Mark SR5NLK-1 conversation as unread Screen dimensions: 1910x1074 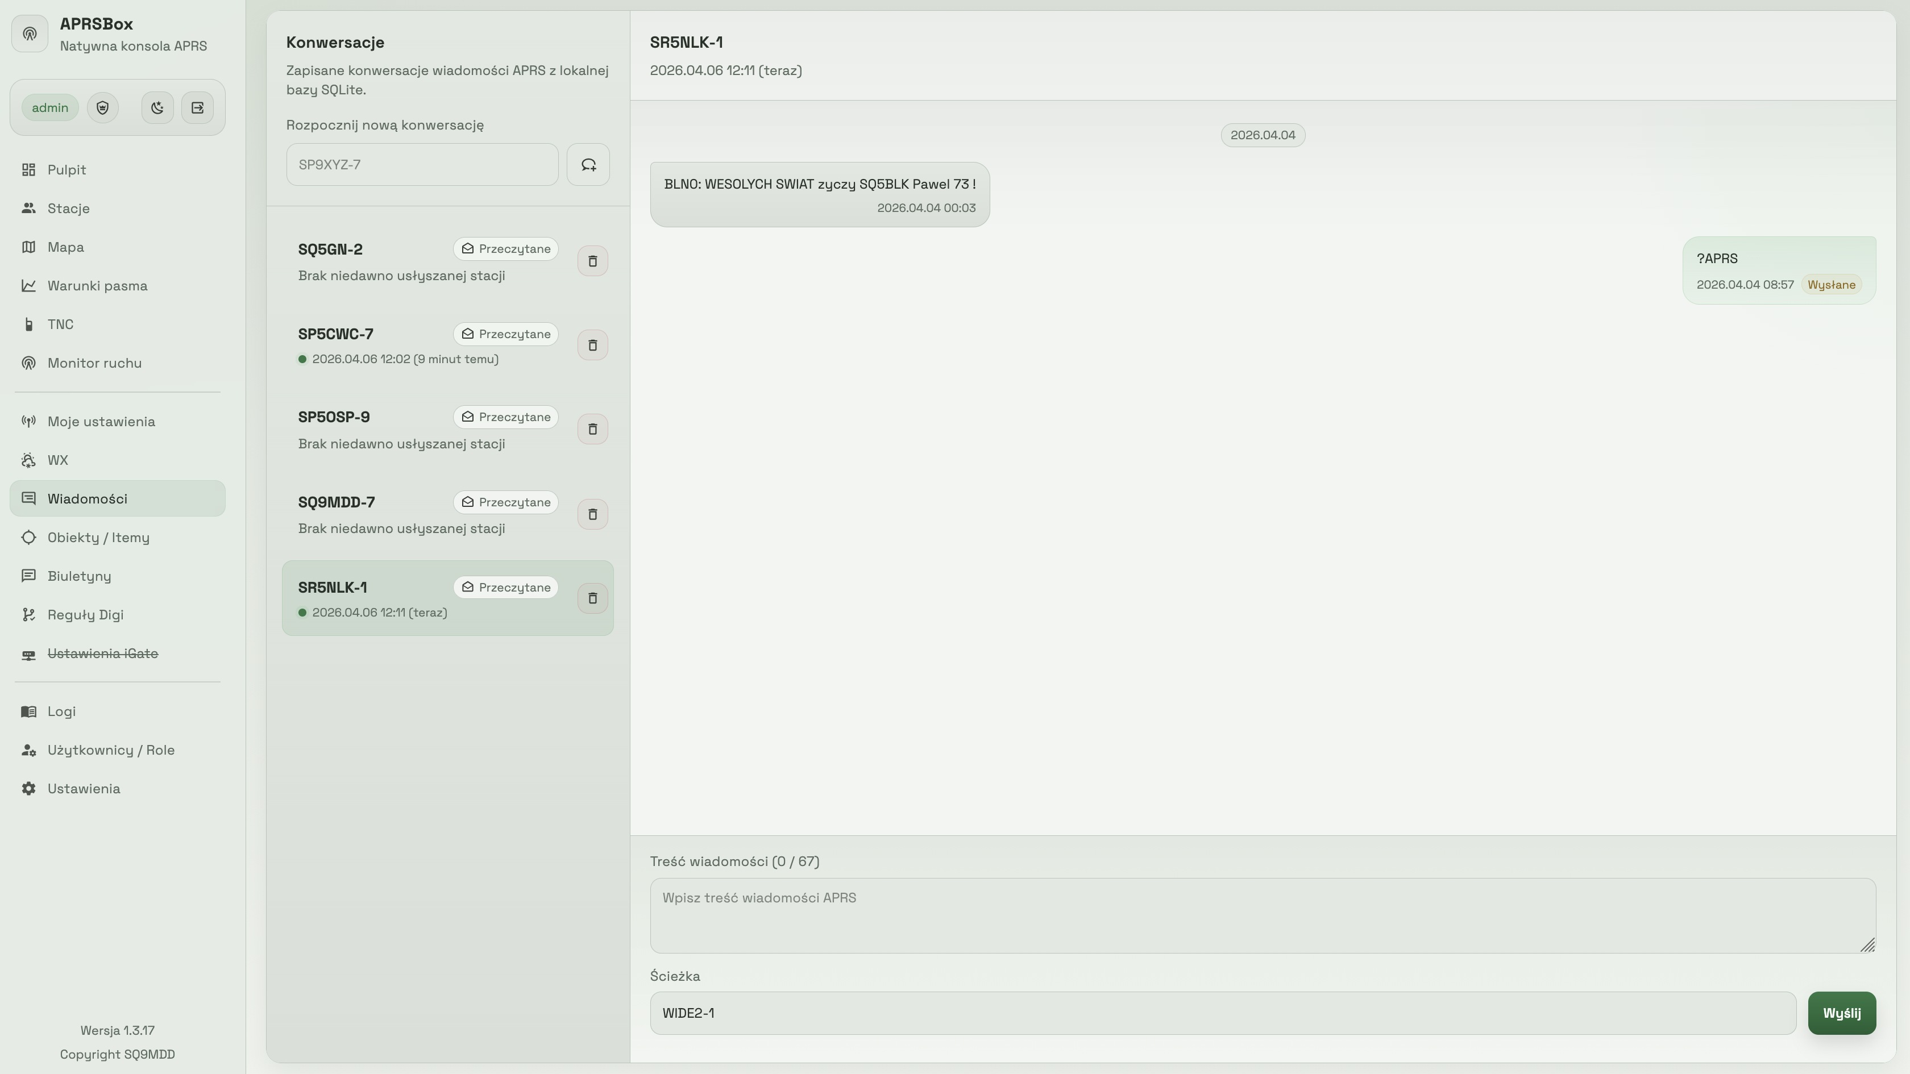pyautogui.click(x=506, y=588)
